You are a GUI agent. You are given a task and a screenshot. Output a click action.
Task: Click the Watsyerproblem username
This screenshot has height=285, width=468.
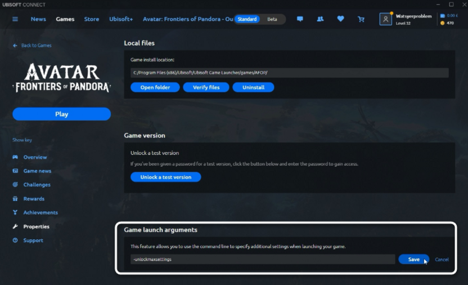click(x=413, y=16)
